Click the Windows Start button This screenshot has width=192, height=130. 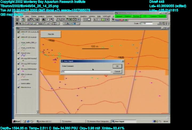(17, 121)
